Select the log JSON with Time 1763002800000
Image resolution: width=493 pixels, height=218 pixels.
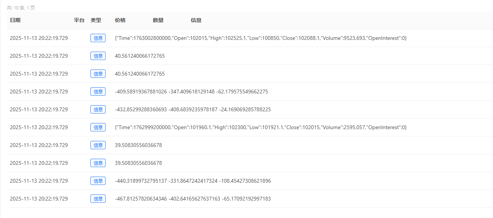click(x=261, y=38)
